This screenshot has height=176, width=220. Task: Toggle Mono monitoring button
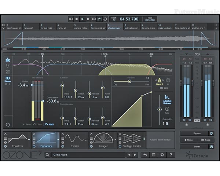pyautogui.click(x=188, y=140)
